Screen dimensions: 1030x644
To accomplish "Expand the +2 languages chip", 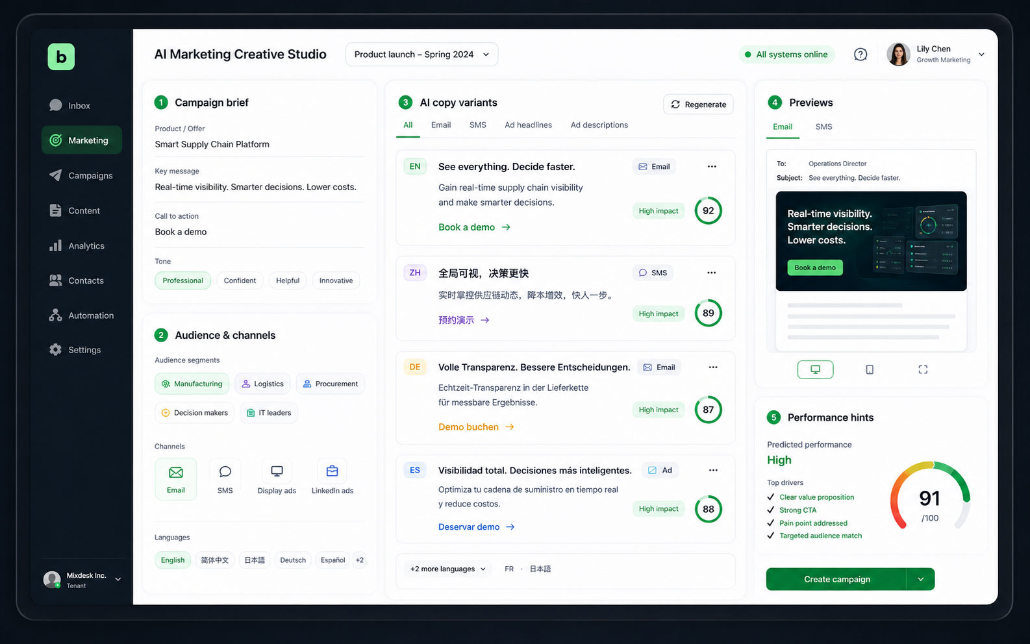I will (360, 560).
